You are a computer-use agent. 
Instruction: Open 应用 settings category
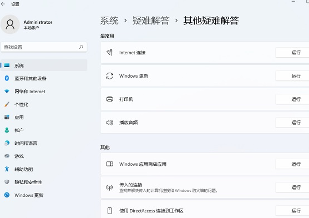(x=44, y=117)
